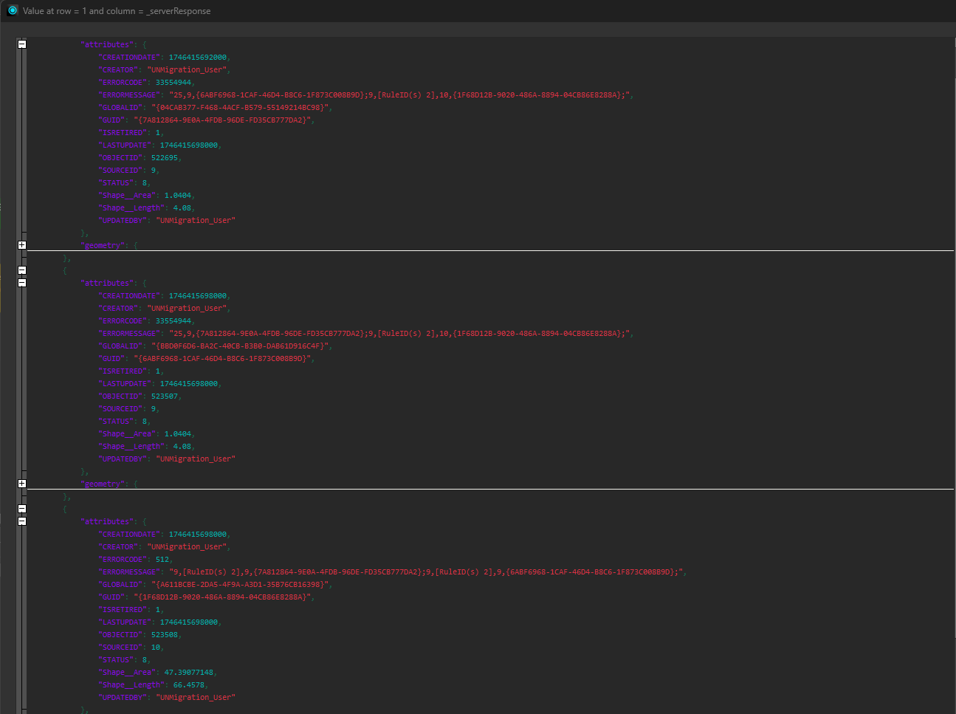This screenshot has height=714, width=956.
Task: Click the visualizer icon in the title bar
Action: click(x=11, y=10)
